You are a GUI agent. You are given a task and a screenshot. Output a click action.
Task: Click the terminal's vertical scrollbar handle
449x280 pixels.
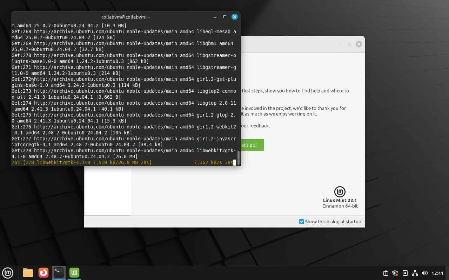pyautogui.click(x=239, y=157)
